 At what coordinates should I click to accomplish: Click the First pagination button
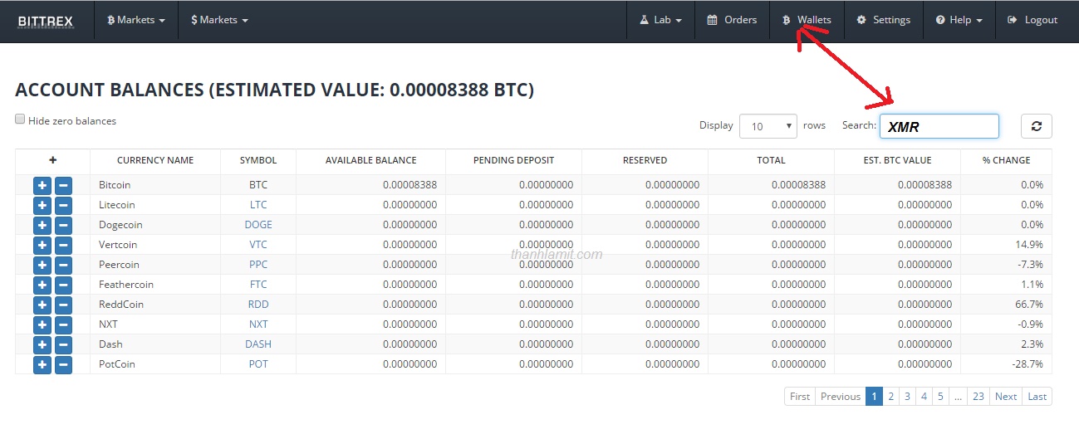(800, 397)
